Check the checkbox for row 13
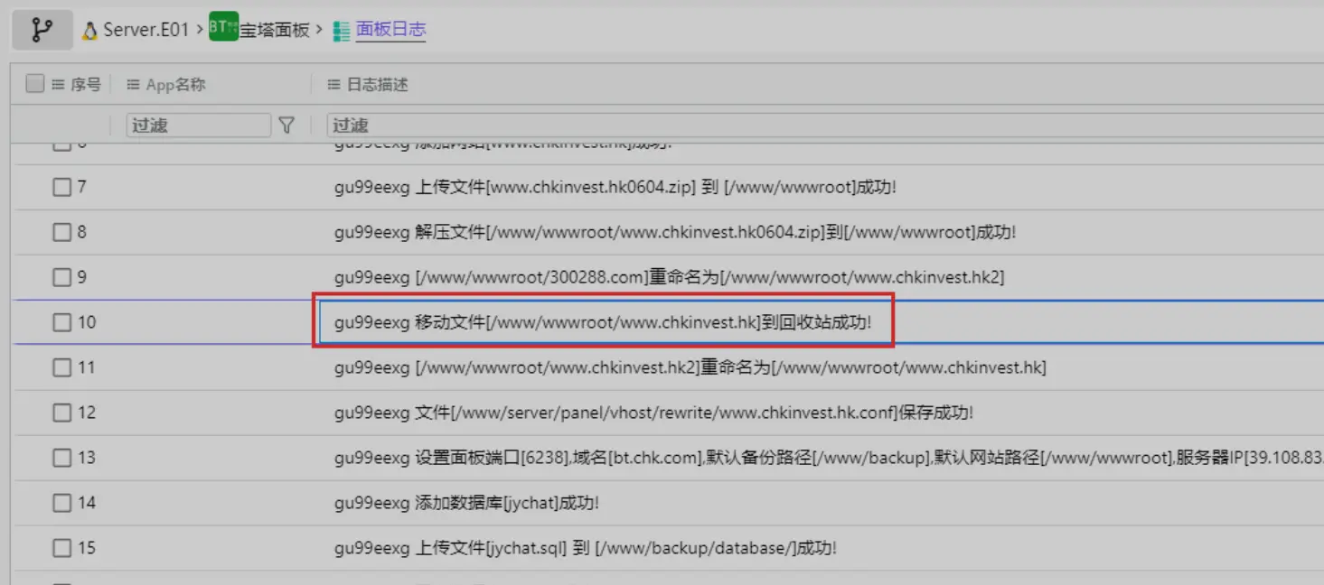Screen dimensions: 1324x585 click(61, 458)
